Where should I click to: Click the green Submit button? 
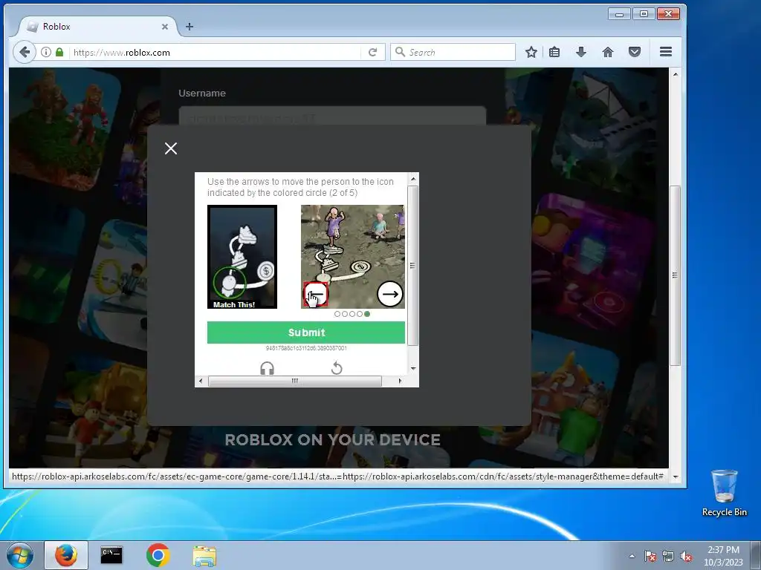(x=305, y=332)
